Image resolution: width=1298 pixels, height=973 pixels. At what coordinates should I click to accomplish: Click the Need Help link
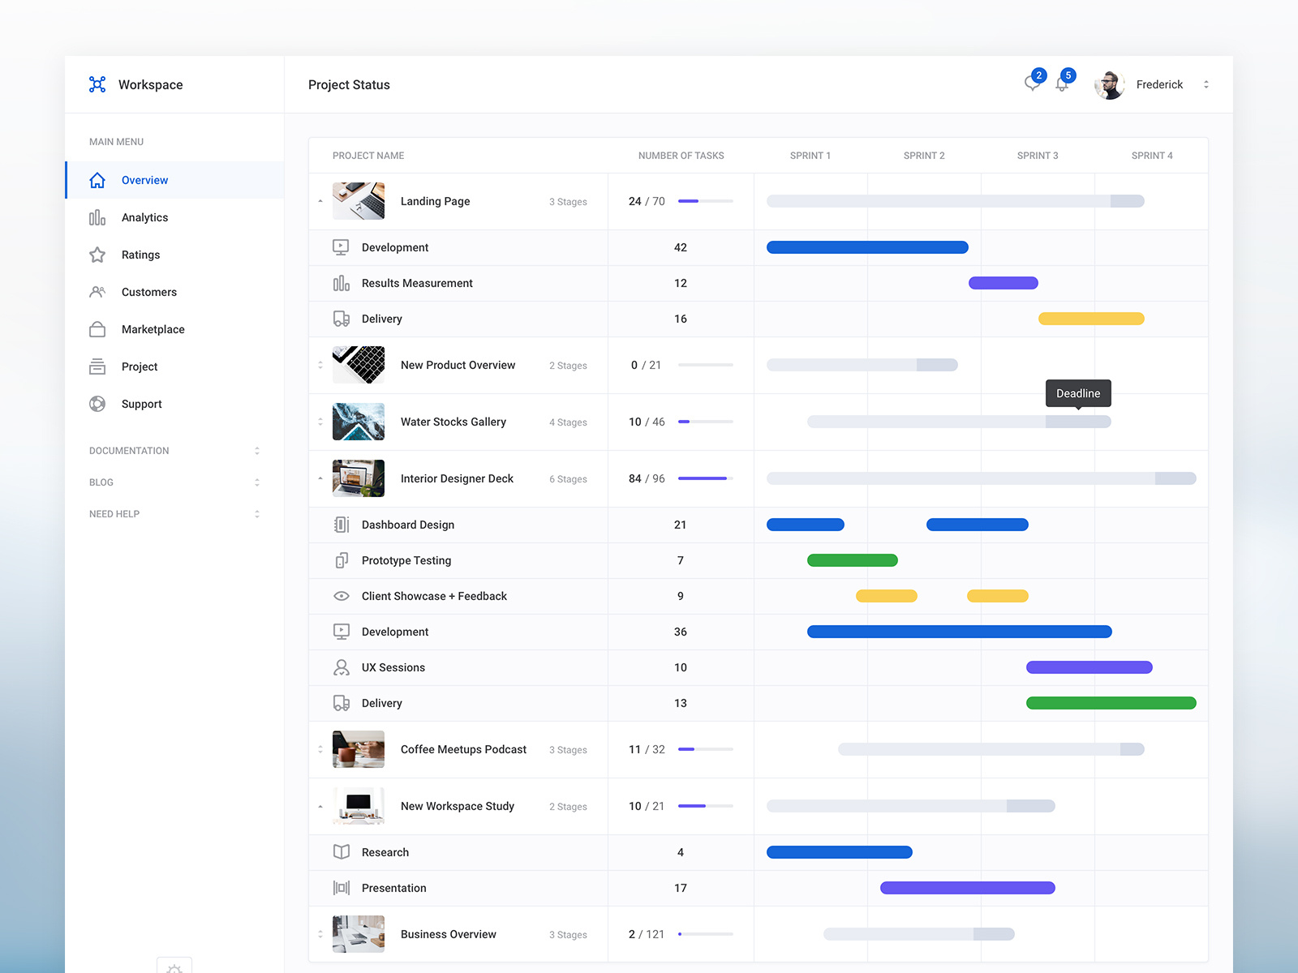[x=114, y=513]
